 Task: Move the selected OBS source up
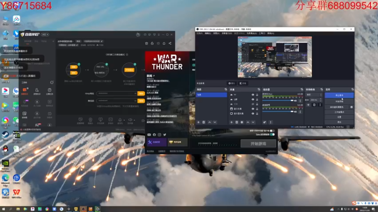(248, 122)
